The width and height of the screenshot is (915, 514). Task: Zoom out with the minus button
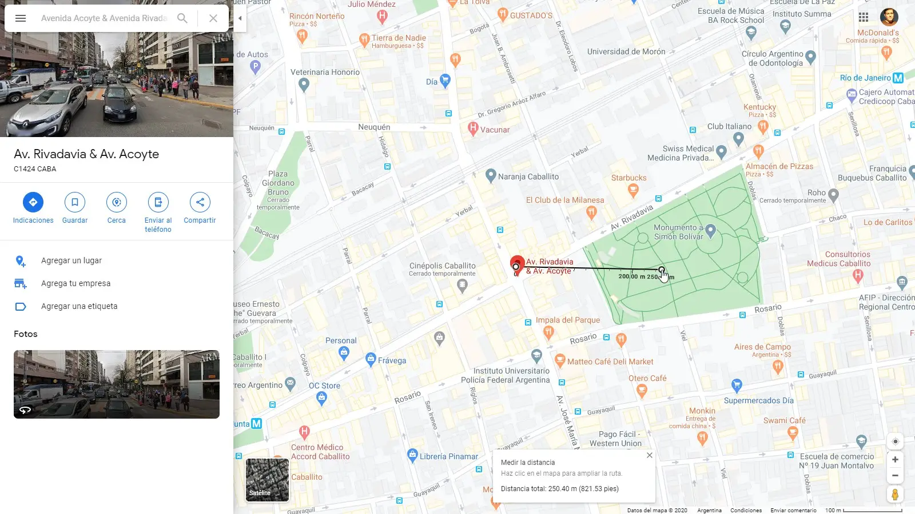[895, 475]
